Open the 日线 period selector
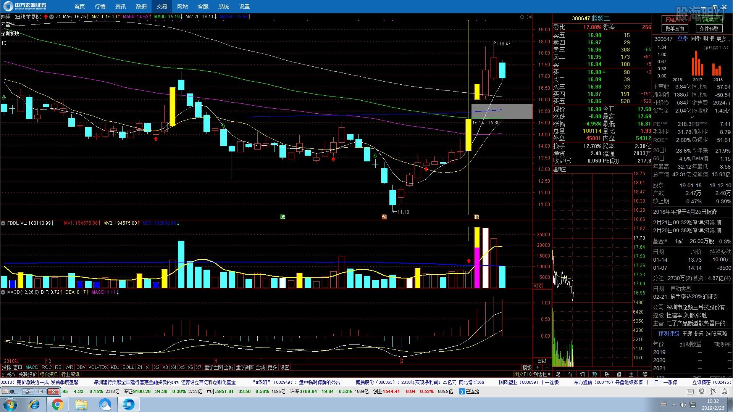The height and width of the screenshot is (412, 733). click(x=542, y=361)
